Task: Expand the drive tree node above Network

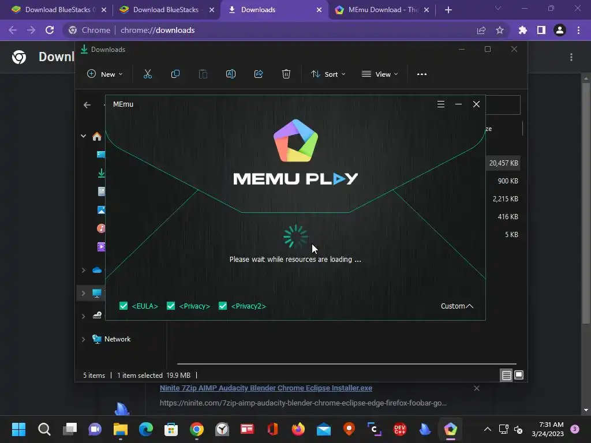Action: [83, 316]
